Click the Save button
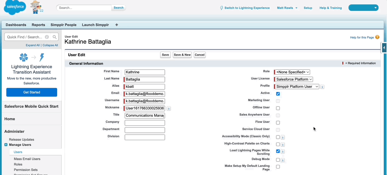This screenshot has width=387, height=175. [165, 55]
